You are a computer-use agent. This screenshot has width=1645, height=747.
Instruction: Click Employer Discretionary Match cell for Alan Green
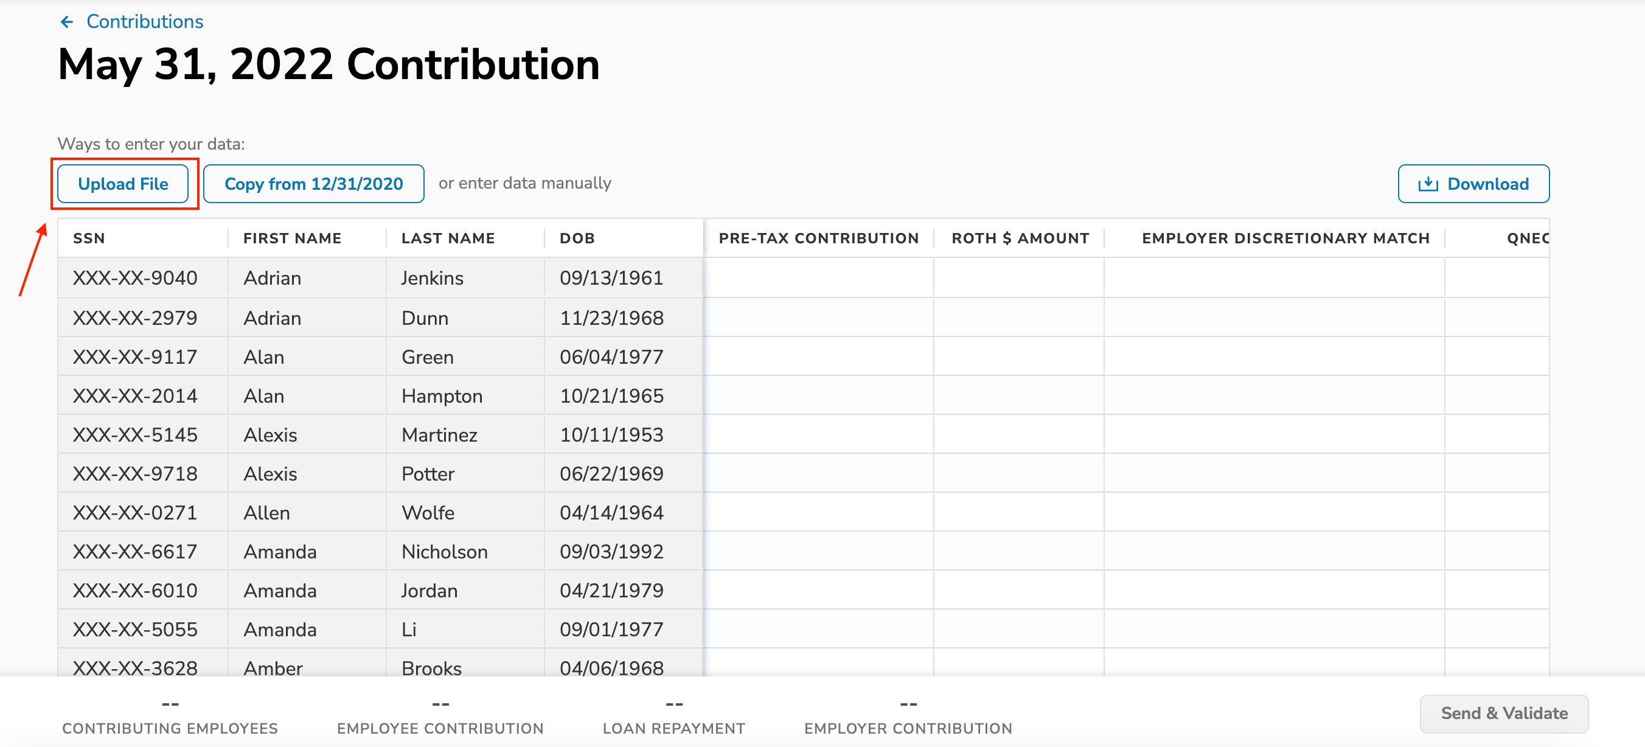coord(1275,356)
